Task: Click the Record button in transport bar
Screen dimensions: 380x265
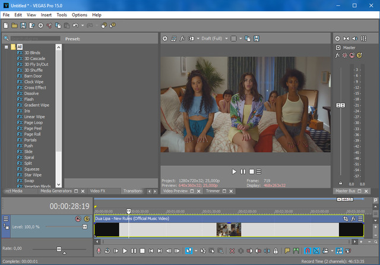Action: (99, 251)
